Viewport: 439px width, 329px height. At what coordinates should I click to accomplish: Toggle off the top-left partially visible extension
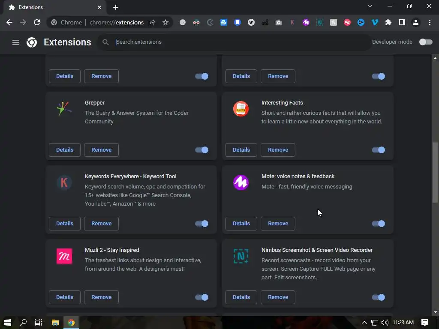(x=202, y=76)
